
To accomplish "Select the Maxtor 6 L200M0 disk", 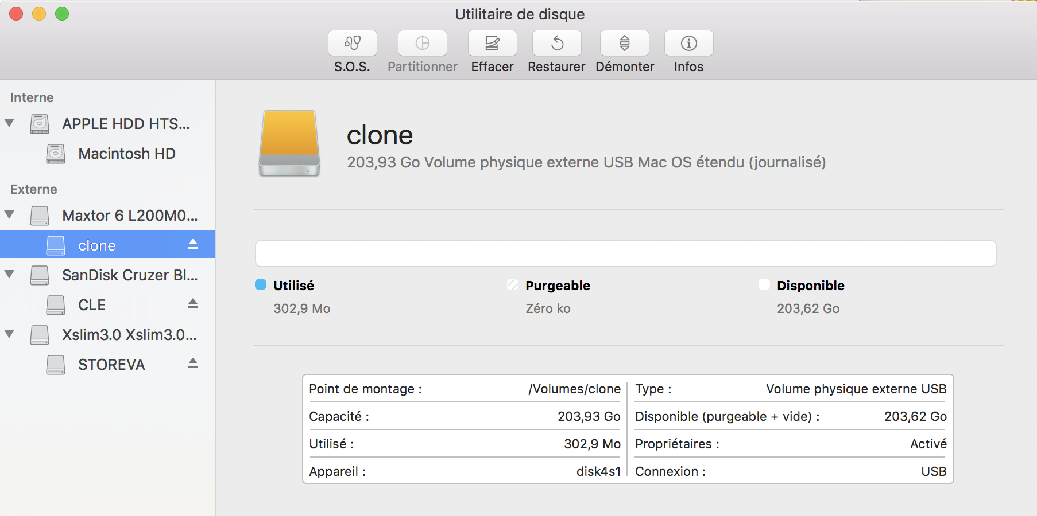I will [130, 216].
